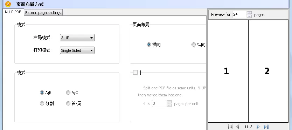The width and height of the screenshot is (292, 130).
Task: Jump to last preview page
Action: 266,127
